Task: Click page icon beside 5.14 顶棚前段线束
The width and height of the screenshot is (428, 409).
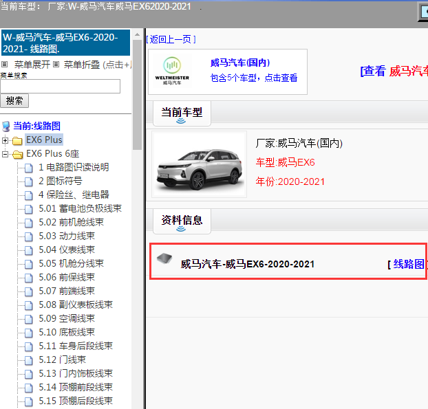Action: click(x=29, y=388)
